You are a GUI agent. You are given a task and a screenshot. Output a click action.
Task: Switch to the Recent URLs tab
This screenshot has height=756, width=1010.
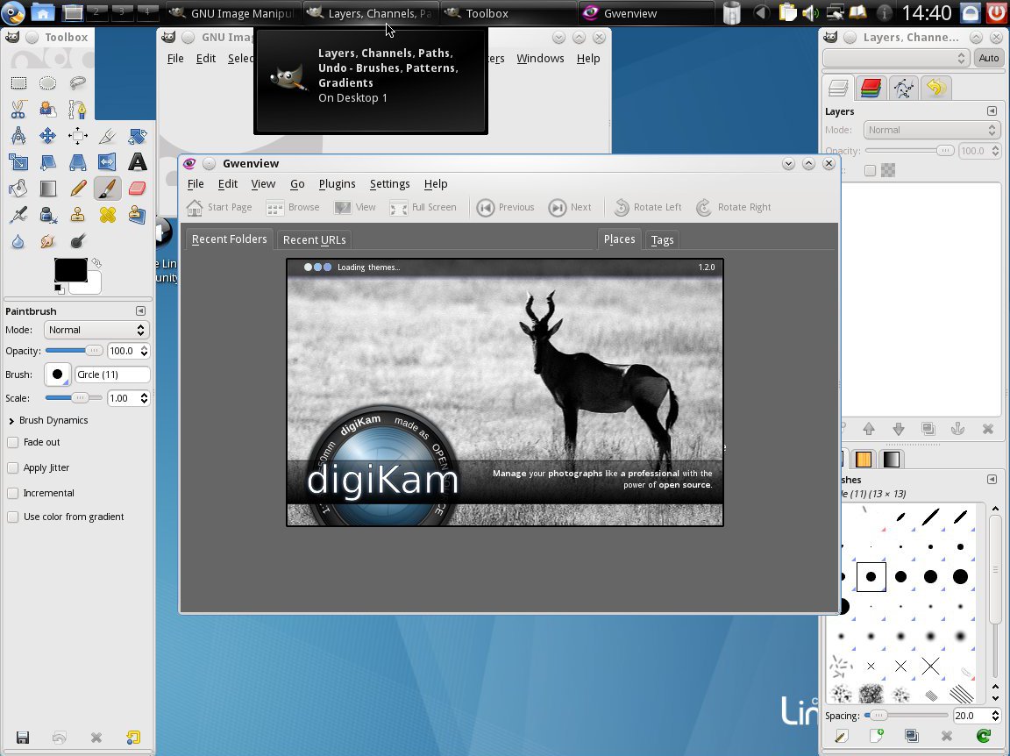[x=314, y=239]
